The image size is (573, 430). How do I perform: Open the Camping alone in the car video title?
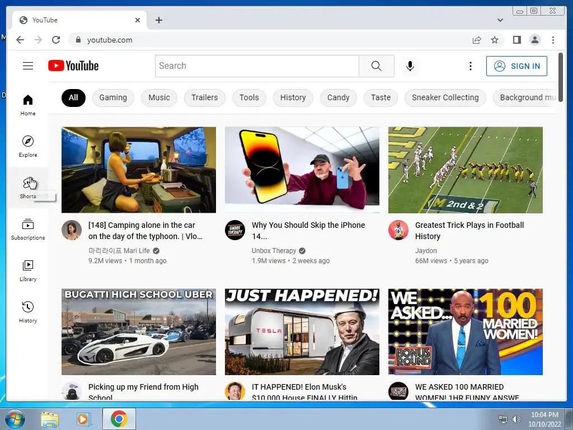pos(145,231)
